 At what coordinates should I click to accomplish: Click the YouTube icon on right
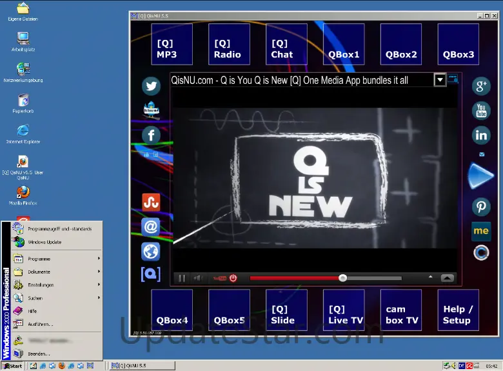481,110
